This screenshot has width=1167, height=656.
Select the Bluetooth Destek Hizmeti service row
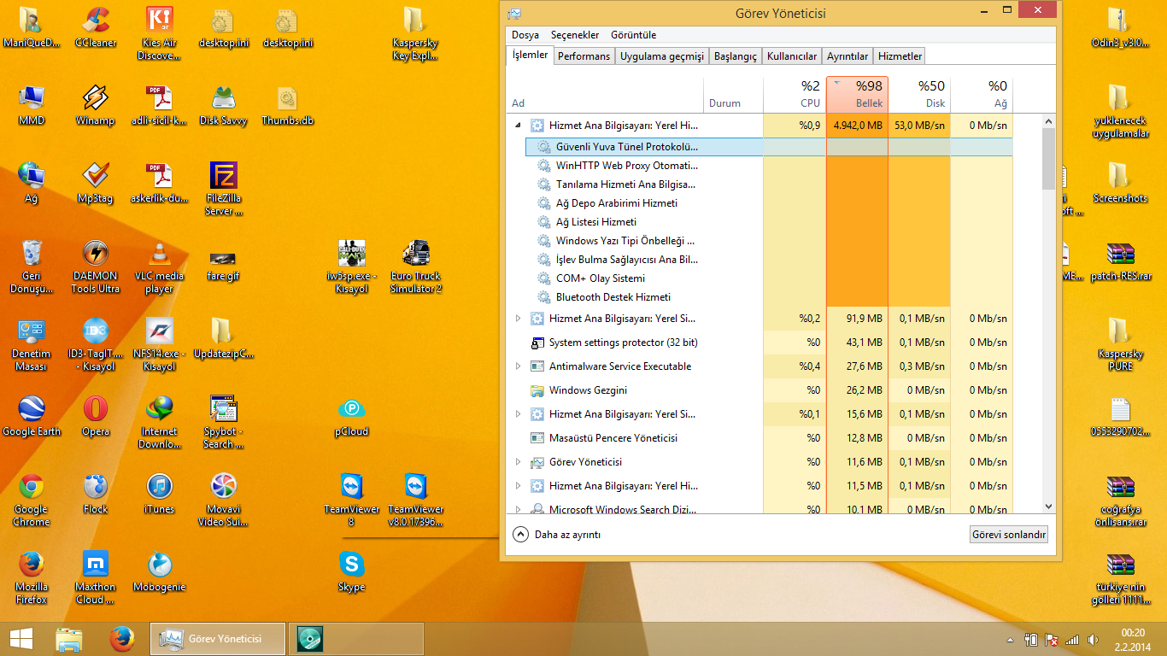pyautogui.click(x=613, y=297)
